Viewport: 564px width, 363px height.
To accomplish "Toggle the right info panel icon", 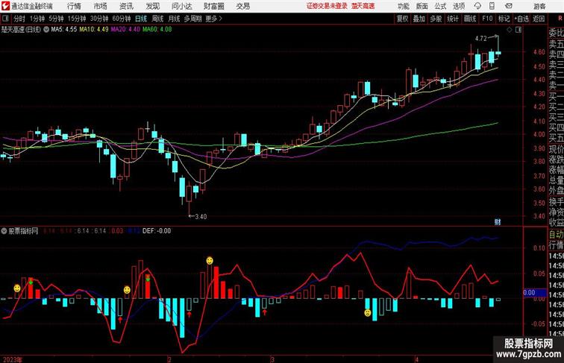I will (518, 30).
